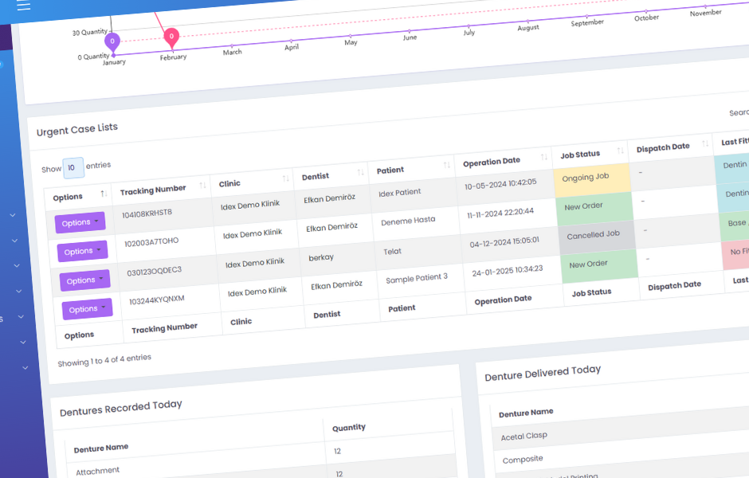Click the Clinic column sort arrows
Screen dimensions: 749x478
(285, 178)
